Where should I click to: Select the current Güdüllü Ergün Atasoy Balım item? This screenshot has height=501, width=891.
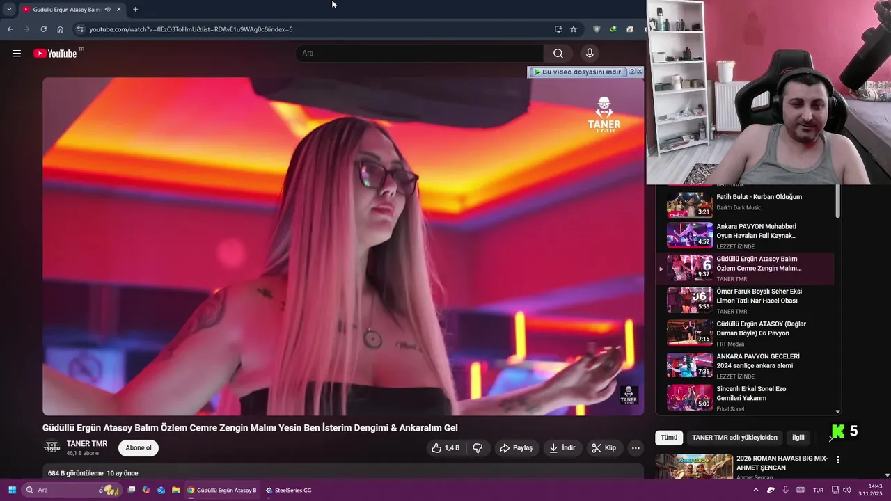point(746,269)
